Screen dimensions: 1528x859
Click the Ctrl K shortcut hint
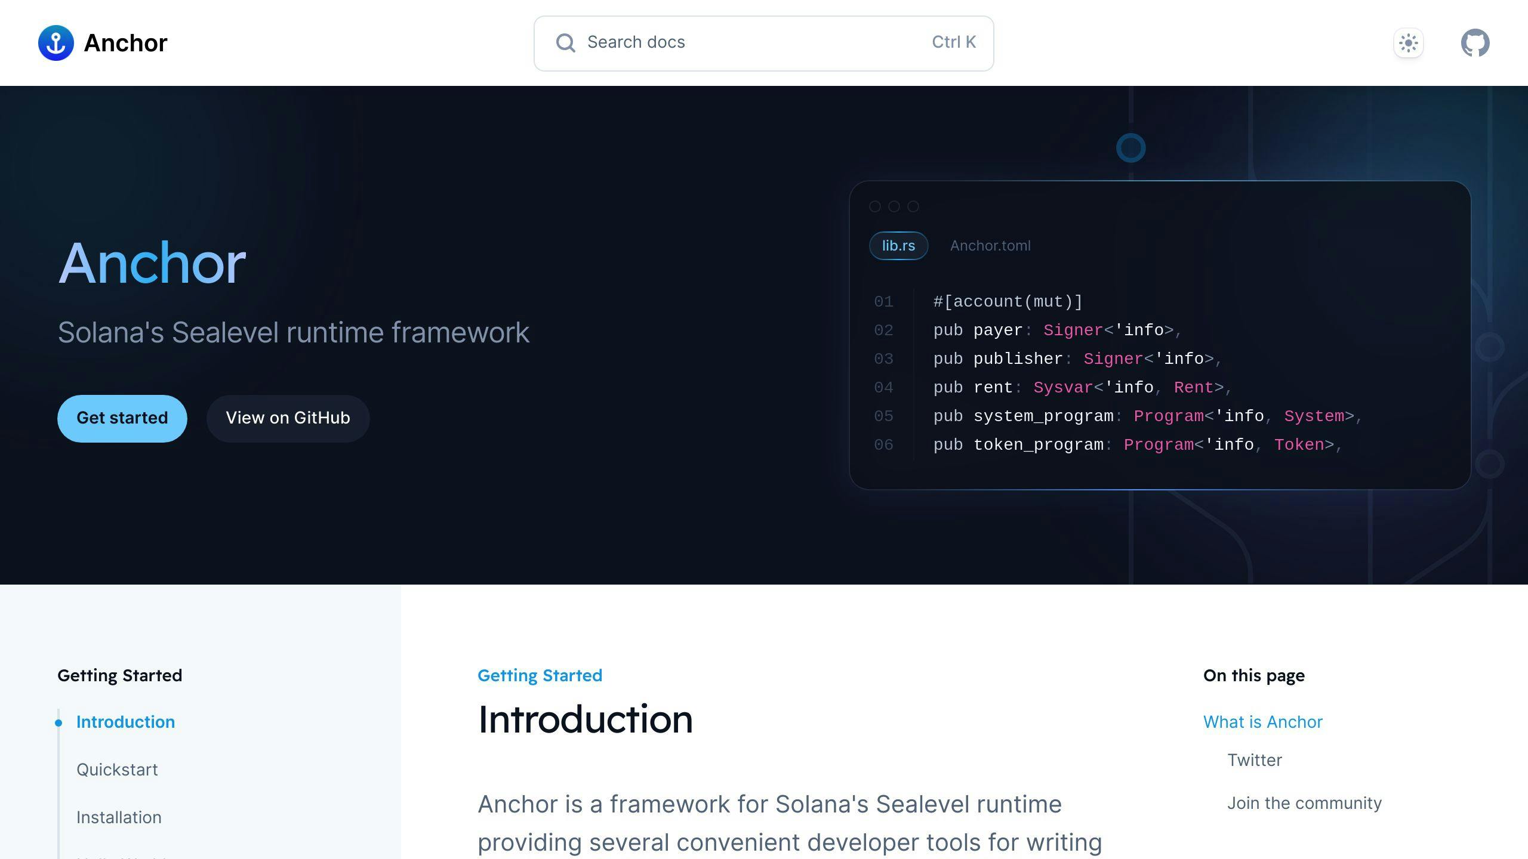954,42
